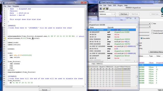The image size is (163, 91).
Task: Select the cmp ax,01 instruction row
Action: click(112, 49)
